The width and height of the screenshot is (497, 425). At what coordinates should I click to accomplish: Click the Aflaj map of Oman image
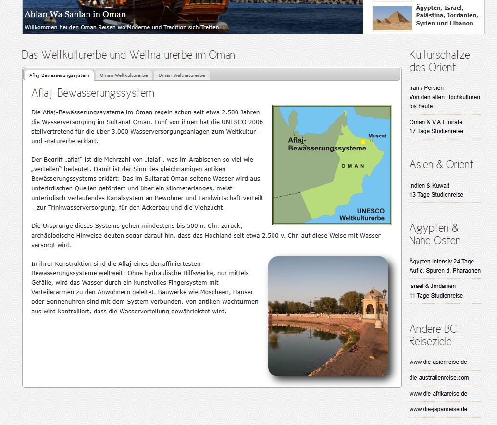[x=332, y=165]
